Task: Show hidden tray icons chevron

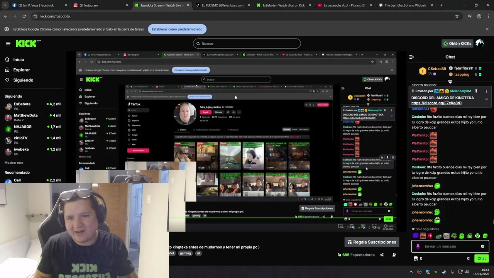Action: click(411, 272)
